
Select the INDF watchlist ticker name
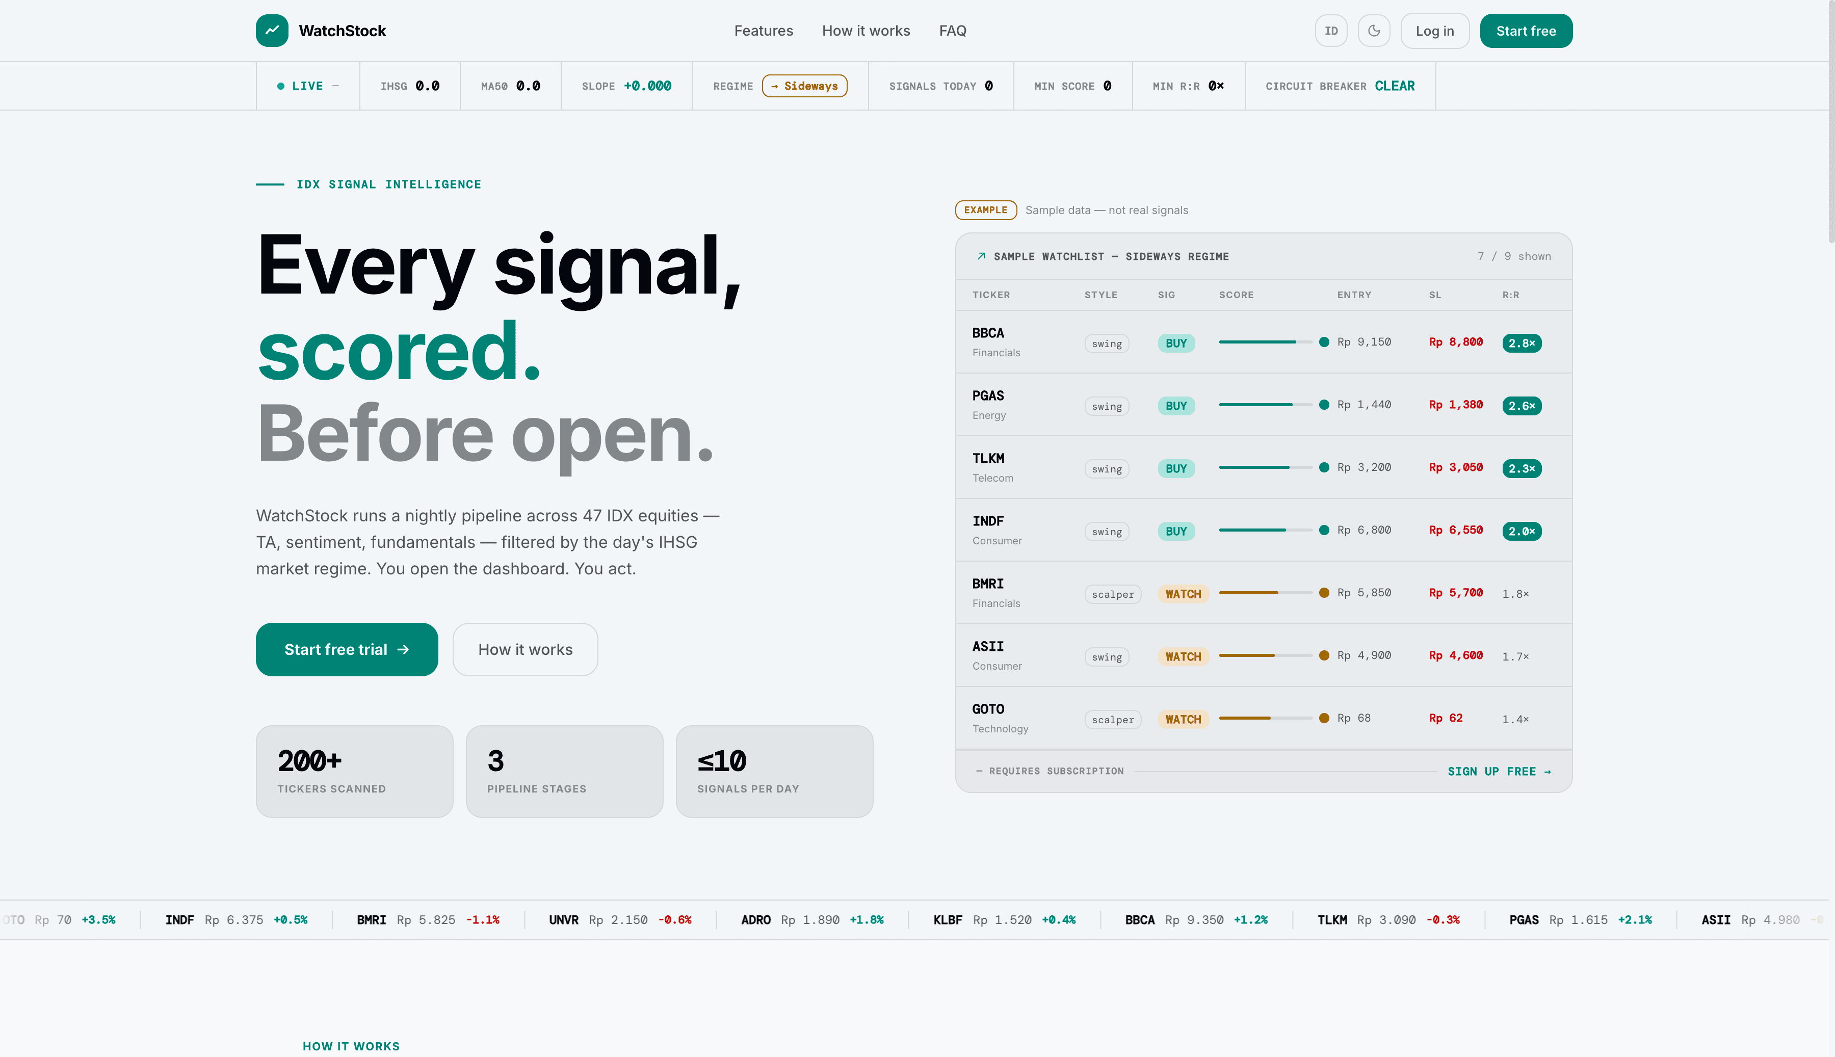989,521
